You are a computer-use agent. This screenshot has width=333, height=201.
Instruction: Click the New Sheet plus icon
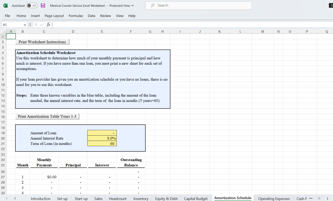[319, 198]
